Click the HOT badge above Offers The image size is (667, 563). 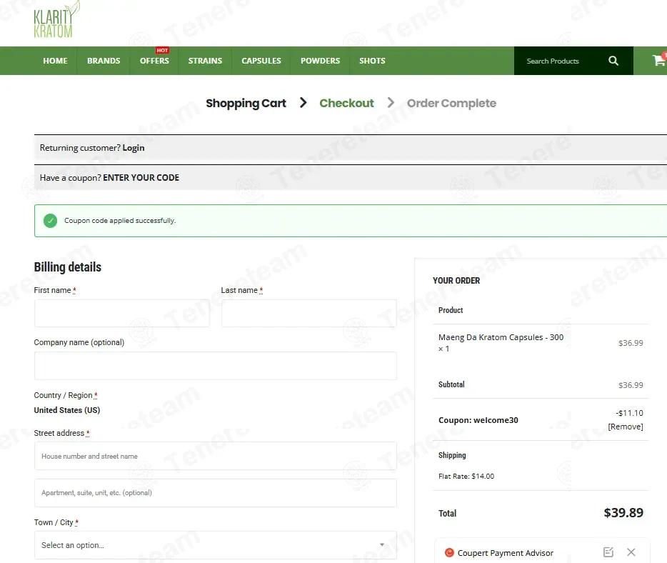coord(162,50)
